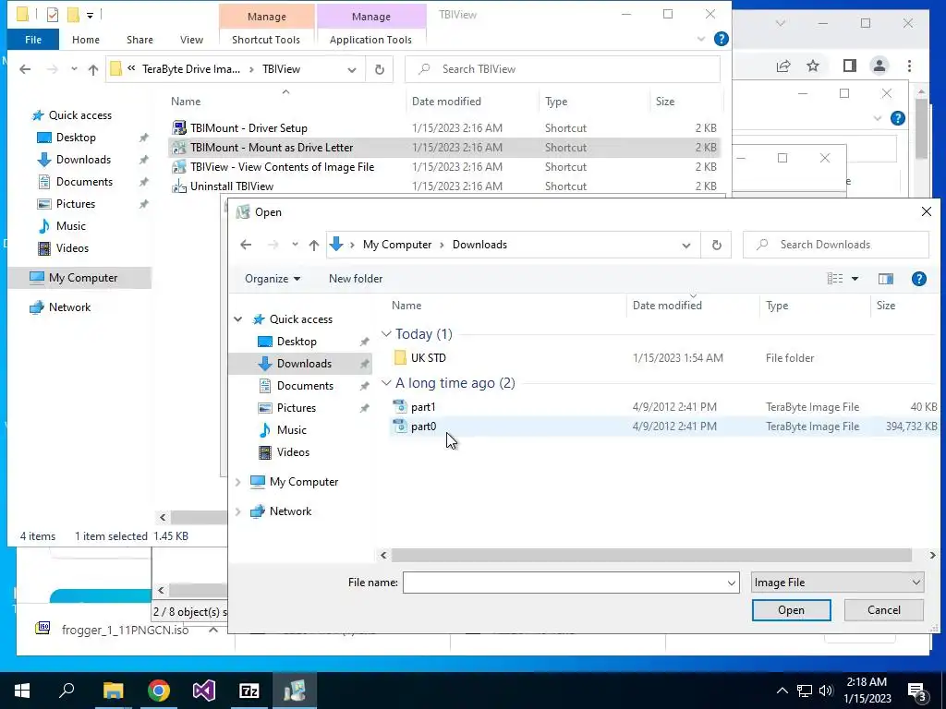The width and height of the screenshot is (946, 709).
Task: Open the Share ribbon tab
Action: 139,40
